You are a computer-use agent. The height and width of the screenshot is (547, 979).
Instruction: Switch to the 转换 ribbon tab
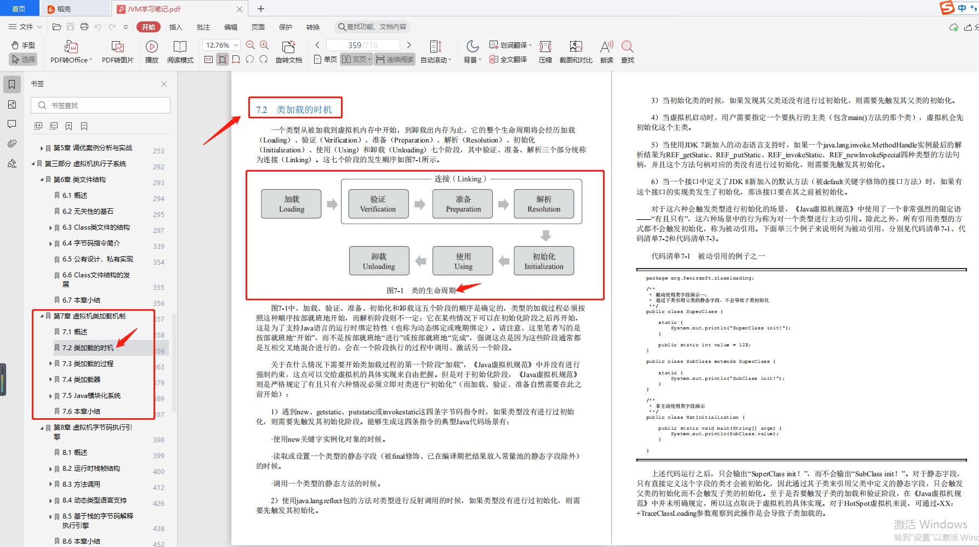tap(312, 27)
